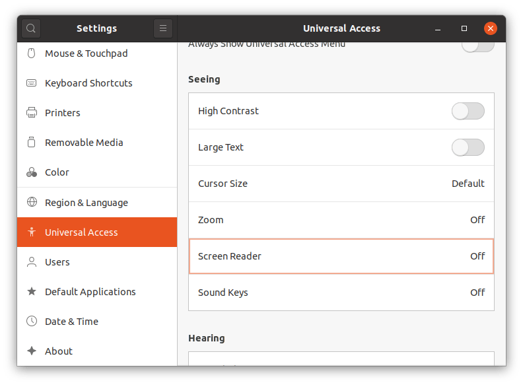Click the Hearing section heading
Viewport: 523px width, 385px height.
[x=207, y=338]
